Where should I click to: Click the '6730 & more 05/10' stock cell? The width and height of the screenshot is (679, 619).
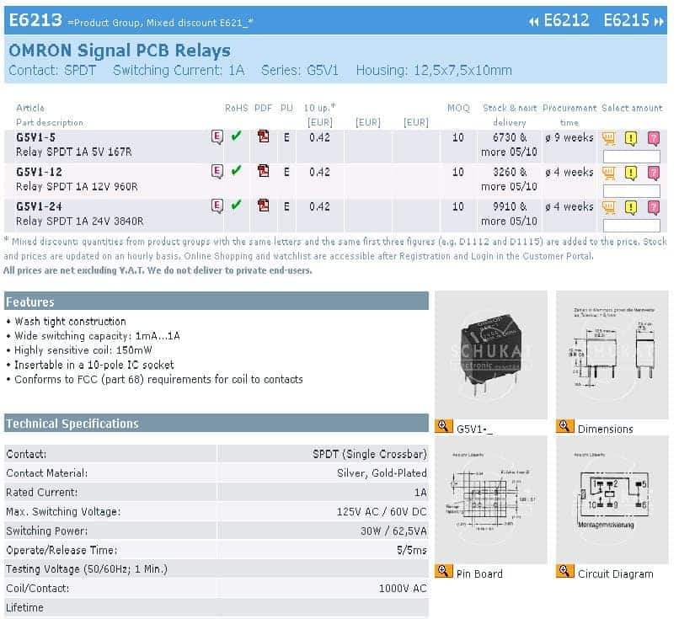pyautogui.click(x=509, y=145)
